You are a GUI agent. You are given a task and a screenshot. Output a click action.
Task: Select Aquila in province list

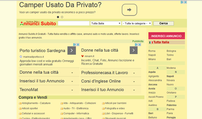click(152, 72)
